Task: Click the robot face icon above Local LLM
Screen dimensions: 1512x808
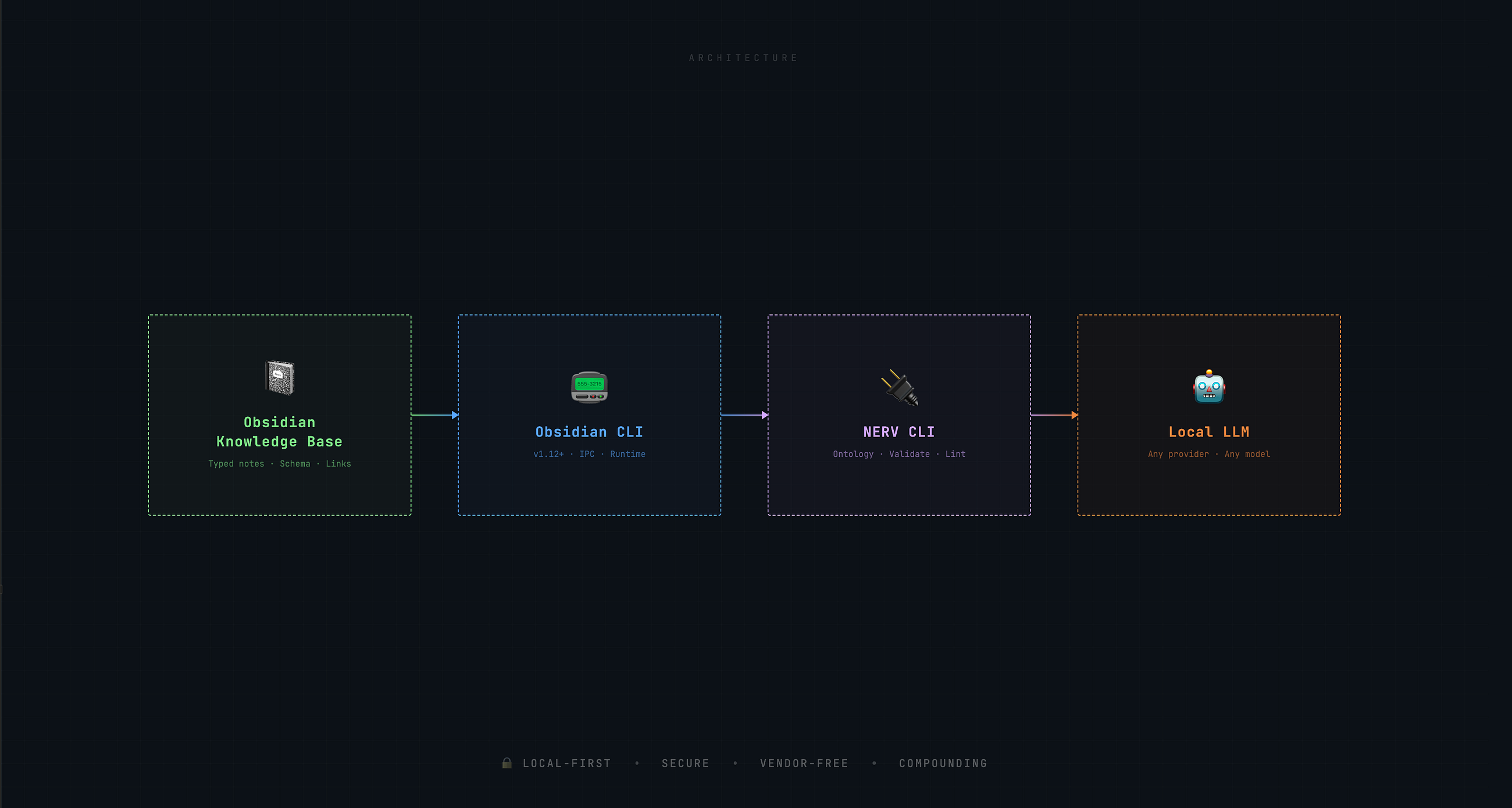Action: (x=1209, y=387)
